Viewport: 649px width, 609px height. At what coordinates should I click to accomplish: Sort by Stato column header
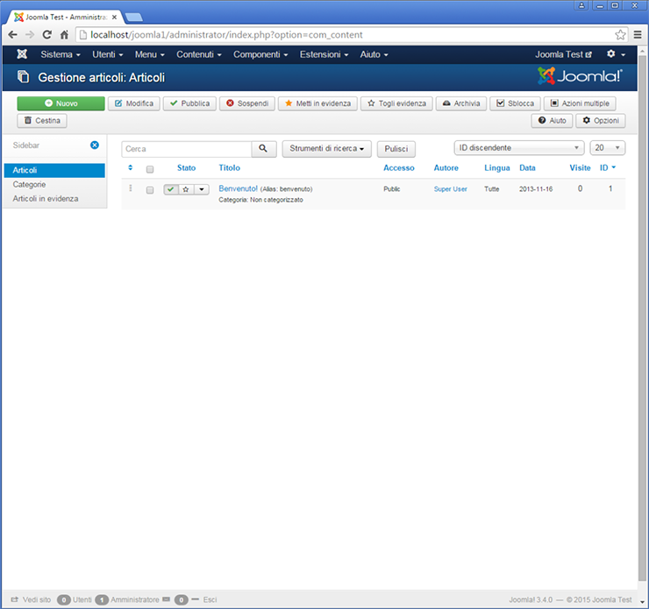[x=186, y=168]
